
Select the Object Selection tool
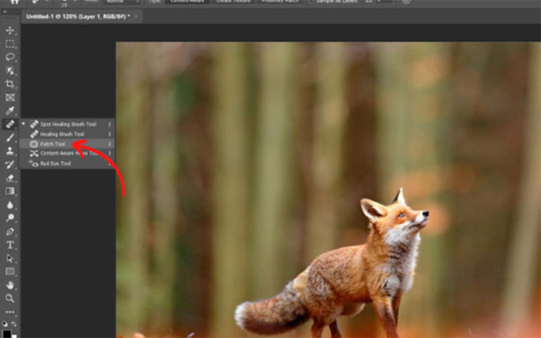(10, 70)
